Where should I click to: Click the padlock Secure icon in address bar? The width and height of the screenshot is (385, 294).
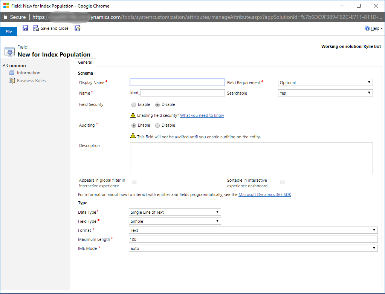[x=5, y=17]
